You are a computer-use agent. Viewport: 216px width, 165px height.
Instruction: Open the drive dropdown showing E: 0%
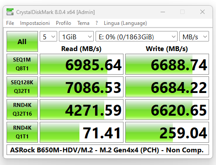137,36
